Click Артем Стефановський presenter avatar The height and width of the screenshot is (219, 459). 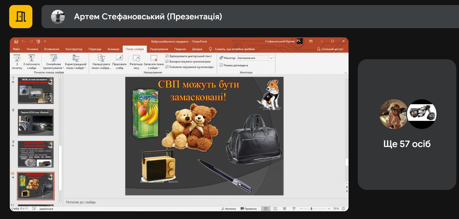[x=58, y=17]
